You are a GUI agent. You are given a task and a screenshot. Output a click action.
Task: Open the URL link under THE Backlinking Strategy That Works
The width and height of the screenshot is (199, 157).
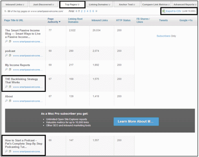click(28, 87)
